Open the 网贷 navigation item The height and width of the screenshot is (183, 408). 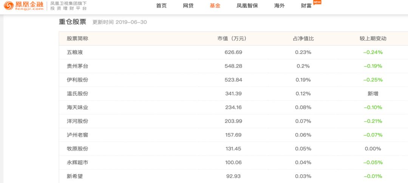point(188,6)
